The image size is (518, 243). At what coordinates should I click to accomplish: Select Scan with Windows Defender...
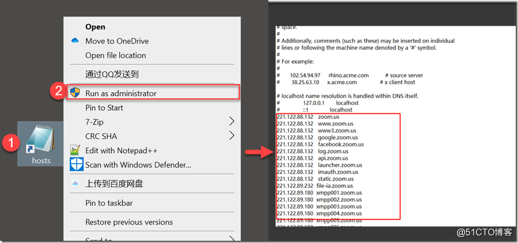click(138, 164)
